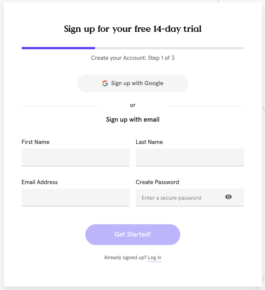Click the Create Password label
This screenshot has width=265, height=290.
pyautogui.click(x=157, y=182)
